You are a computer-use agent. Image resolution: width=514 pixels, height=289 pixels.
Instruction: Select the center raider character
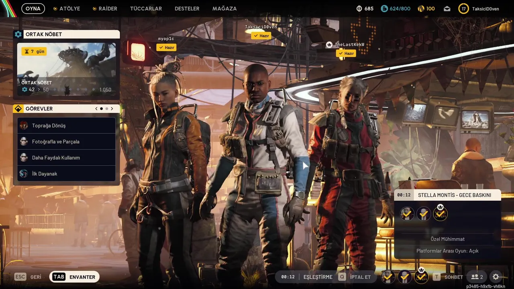click(x=257, y=173)
